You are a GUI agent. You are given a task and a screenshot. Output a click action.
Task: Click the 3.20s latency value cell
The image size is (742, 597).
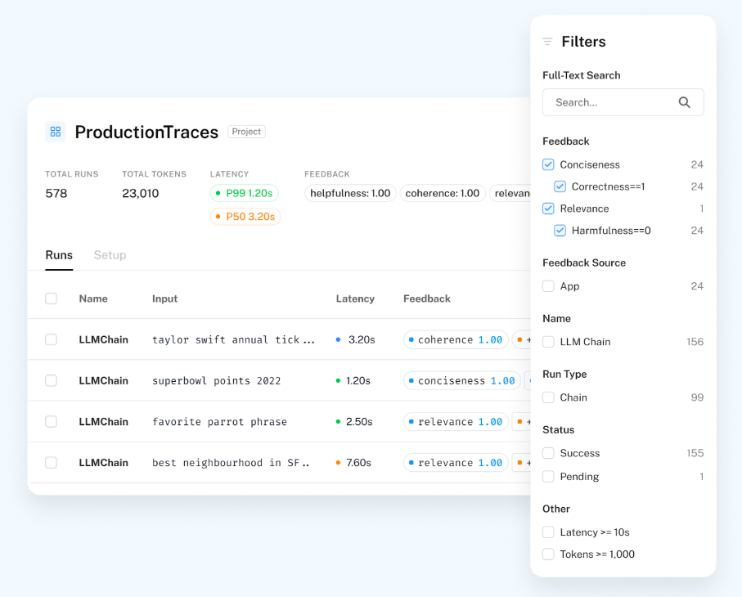point(362,339)
